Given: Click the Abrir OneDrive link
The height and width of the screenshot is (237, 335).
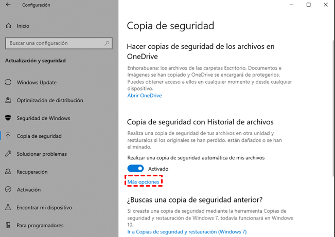Looking at the screenshot, I should tap(145, 96).
